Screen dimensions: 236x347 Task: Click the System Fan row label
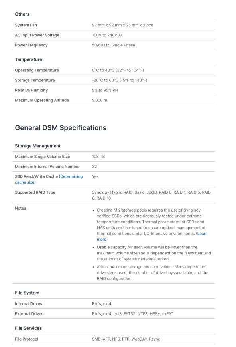[26, 25]
